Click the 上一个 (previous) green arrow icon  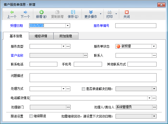click(x=12, y=12)
